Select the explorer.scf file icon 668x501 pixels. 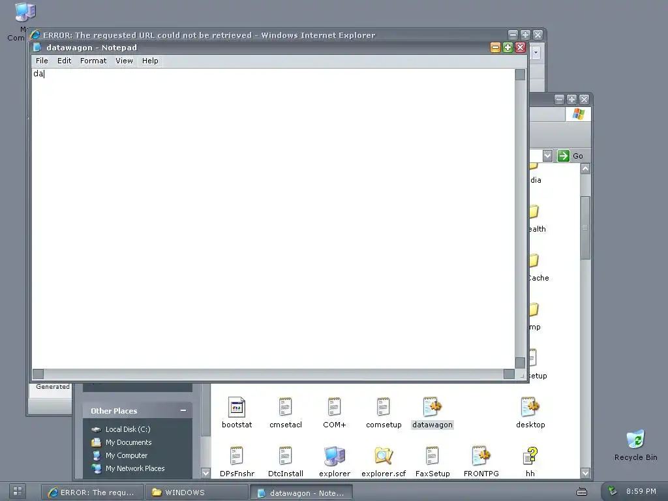coord(384,462)
